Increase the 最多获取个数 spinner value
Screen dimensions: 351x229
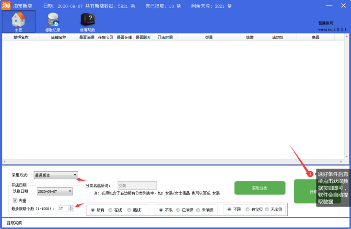71,207
